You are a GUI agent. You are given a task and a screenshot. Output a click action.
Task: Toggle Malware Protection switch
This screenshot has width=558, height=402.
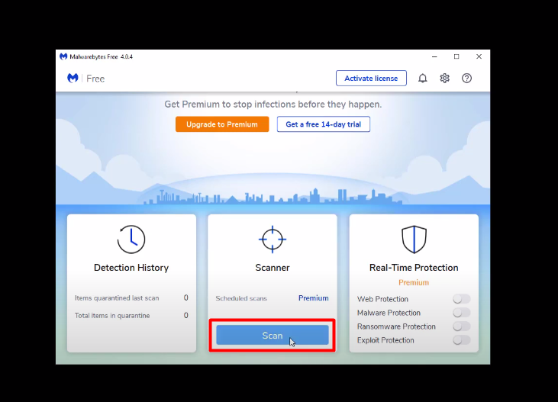pyautogui.click(x=462, y=313)
